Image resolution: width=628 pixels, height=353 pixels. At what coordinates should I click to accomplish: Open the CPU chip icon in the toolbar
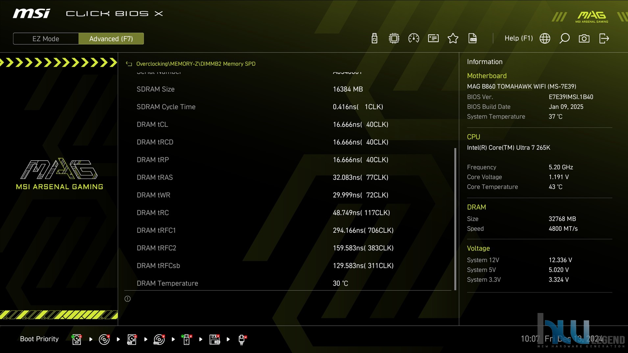click(394, 38)
